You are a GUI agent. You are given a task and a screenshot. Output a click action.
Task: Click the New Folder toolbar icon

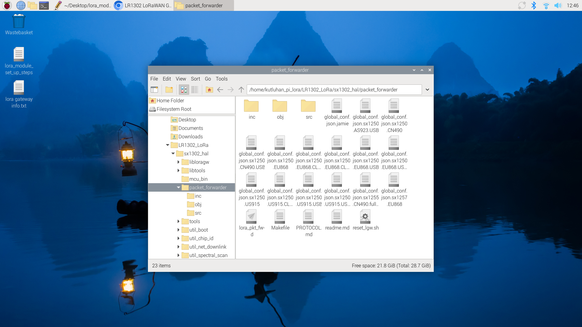click(169, 90)
